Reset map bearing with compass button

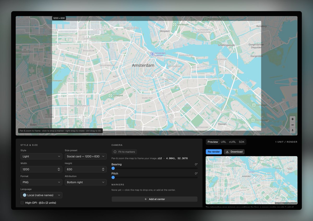293,131
